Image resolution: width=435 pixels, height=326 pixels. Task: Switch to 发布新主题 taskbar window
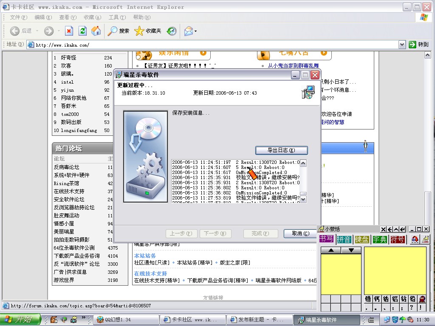pos(259,320)
